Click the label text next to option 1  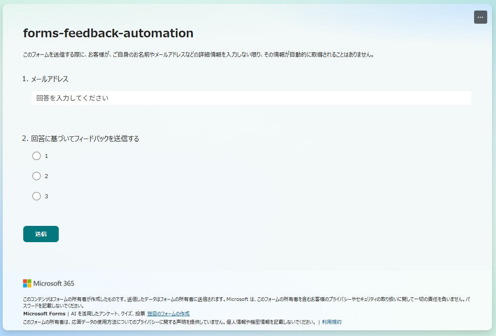click(46, 156)
